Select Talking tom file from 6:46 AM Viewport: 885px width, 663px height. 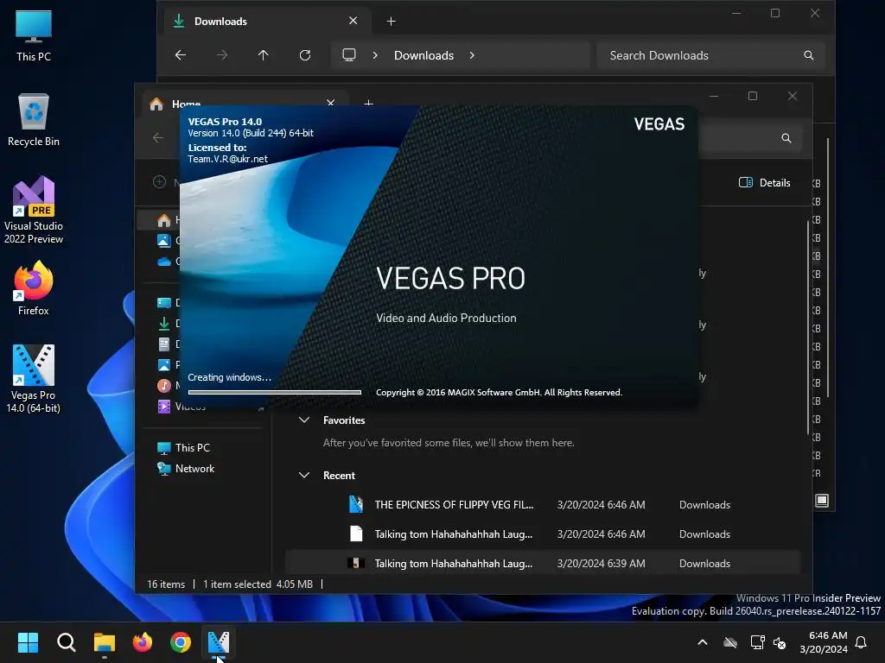(543, 534)
